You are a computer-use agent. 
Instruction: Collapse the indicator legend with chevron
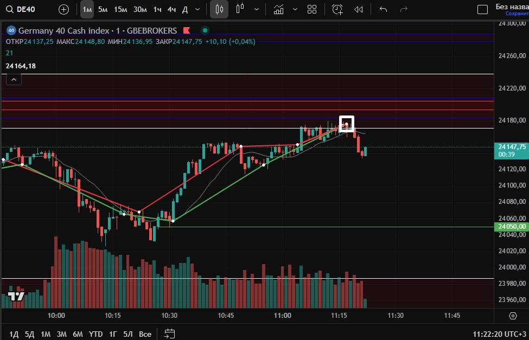pos(14,80)
